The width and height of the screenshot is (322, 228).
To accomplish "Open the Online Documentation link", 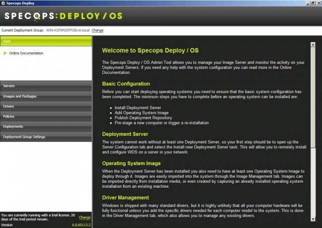I will pyautogui.click(x=26, y=53).
